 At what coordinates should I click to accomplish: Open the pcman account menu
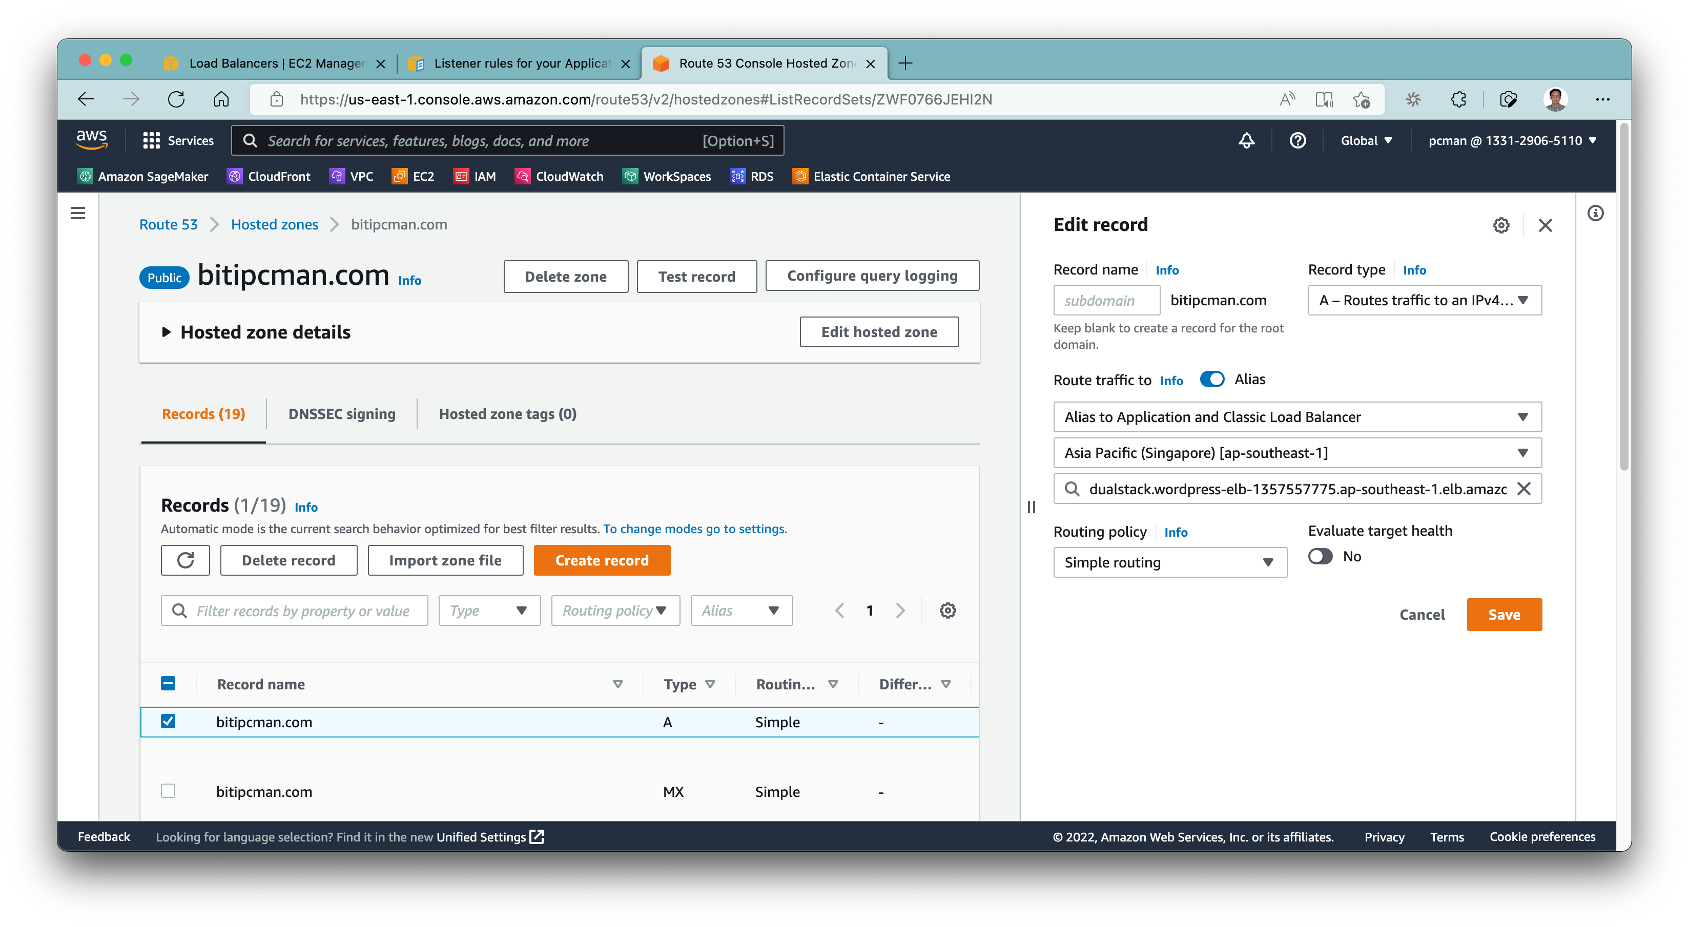1512,140
